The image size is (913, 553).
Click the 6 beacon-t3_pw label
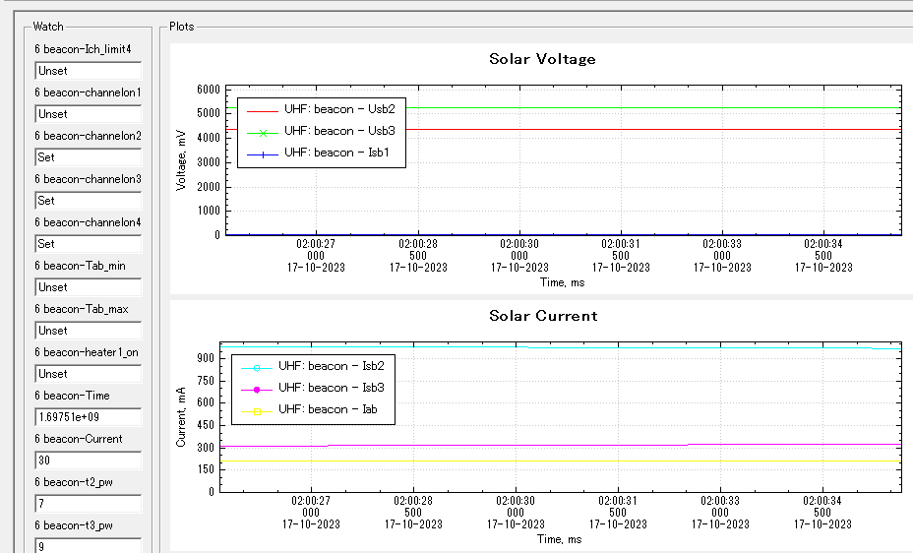[74, 525]
